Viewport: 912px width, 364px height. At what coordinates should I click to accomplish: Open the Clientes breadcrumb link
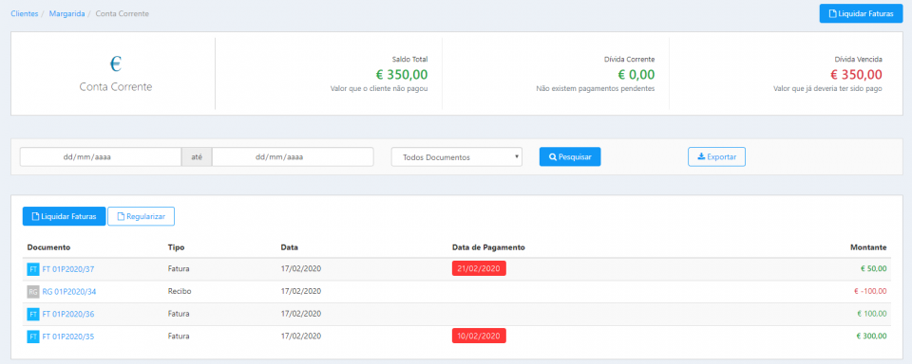point(25,13)
